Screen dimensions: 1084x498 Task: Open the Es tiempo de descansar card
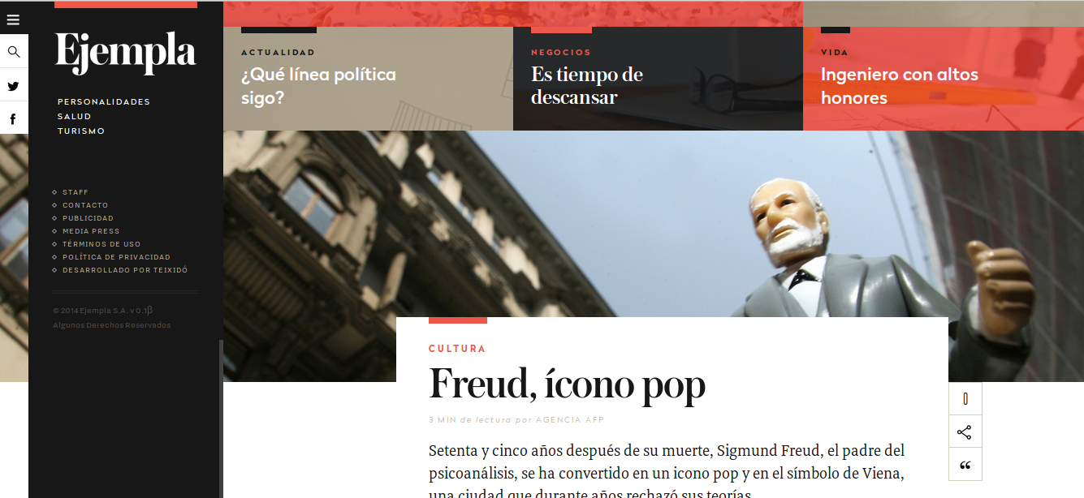587,86
